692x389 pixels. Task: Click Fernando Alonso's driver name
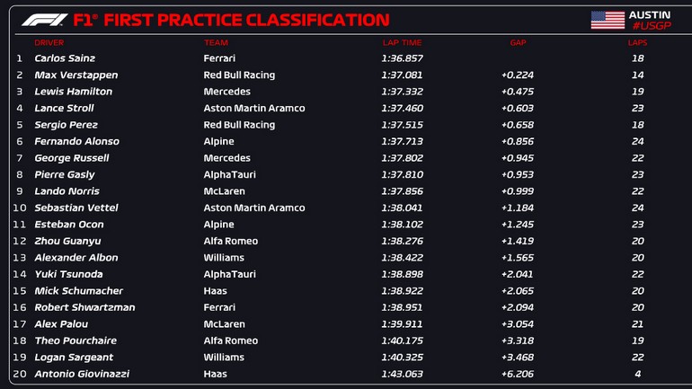pos(76,142)
